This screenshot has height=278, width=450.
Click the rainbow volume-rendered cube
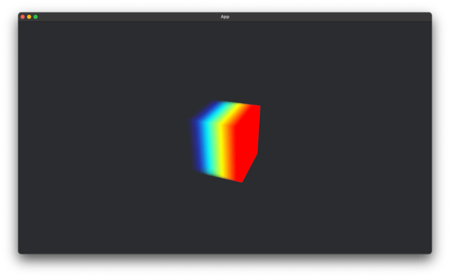pos(226,141)
